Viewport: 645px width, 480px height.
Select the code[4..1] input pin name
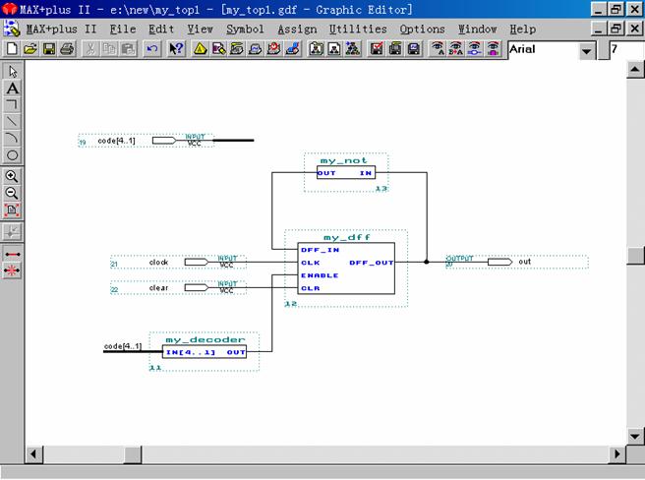click(x=116, y=141)
